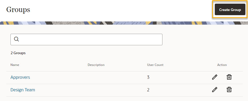Screen dimensions: 248x101
Task: Click the Groups page heading
Action: [x=18, y=10]
